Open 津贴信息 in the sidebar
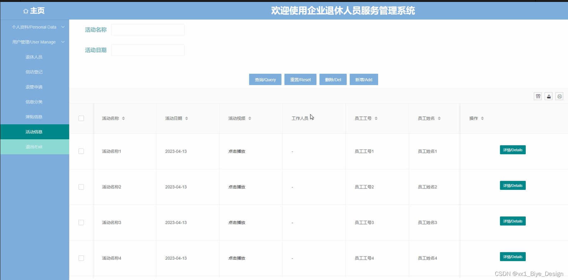This screenshot has height=280, width=568. (34, 117)
